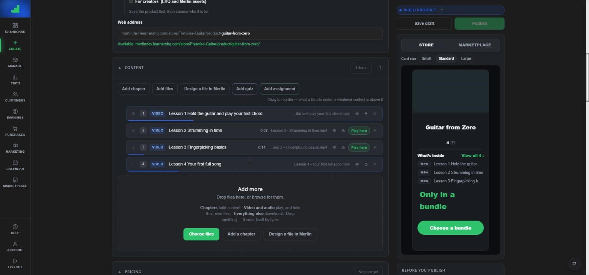Open Marketplace in the left sidebar
Screen dimensions: 589x275
coord(15,183)
